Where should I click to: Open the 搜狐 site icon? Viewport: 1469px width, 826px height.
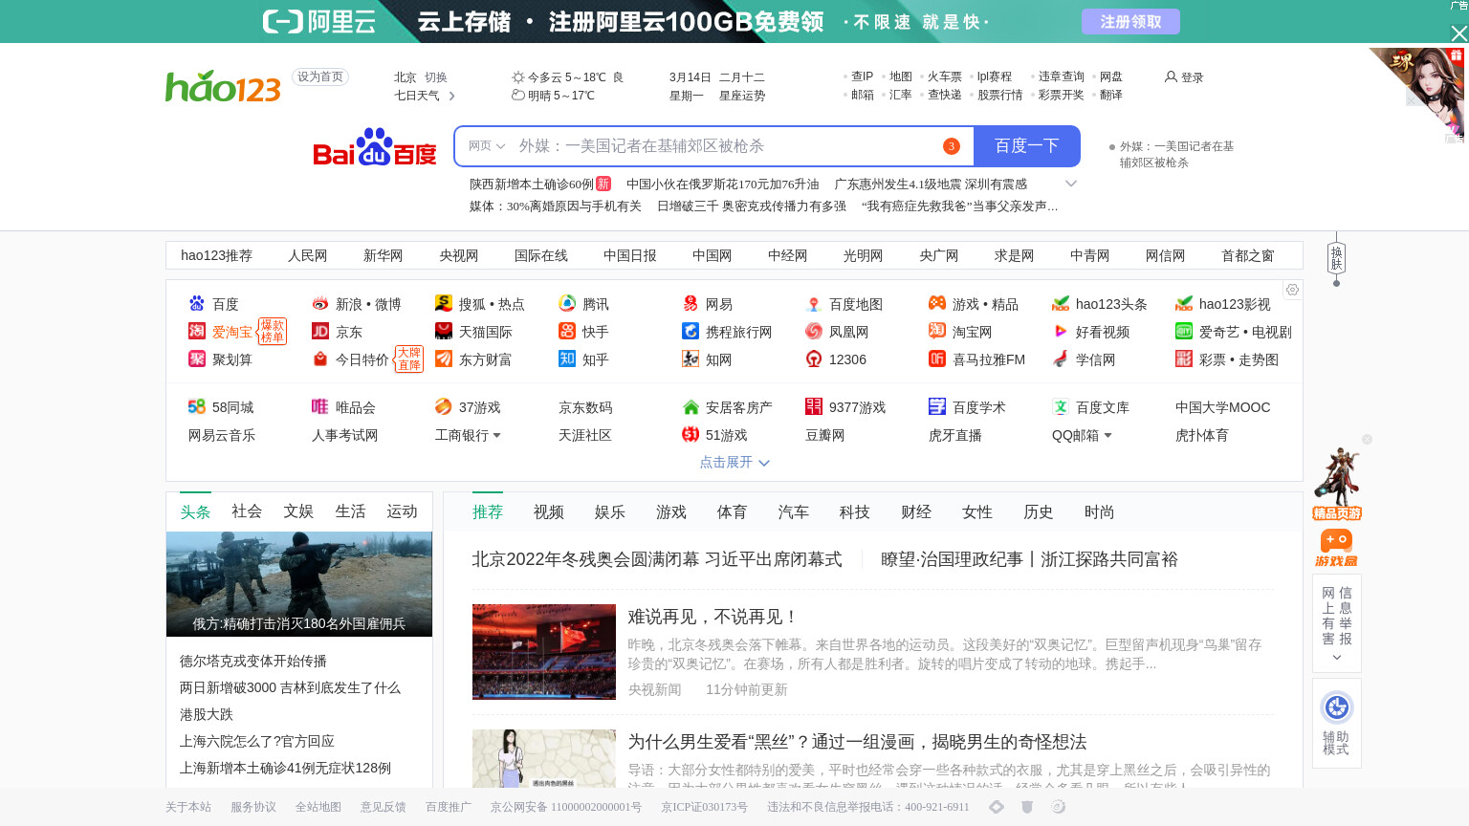(x=444, y=303)
